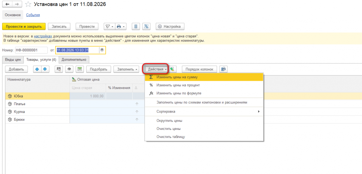362x174 pixels.
Task: Select Очистить цены menu item
Action: pos(204,128)
